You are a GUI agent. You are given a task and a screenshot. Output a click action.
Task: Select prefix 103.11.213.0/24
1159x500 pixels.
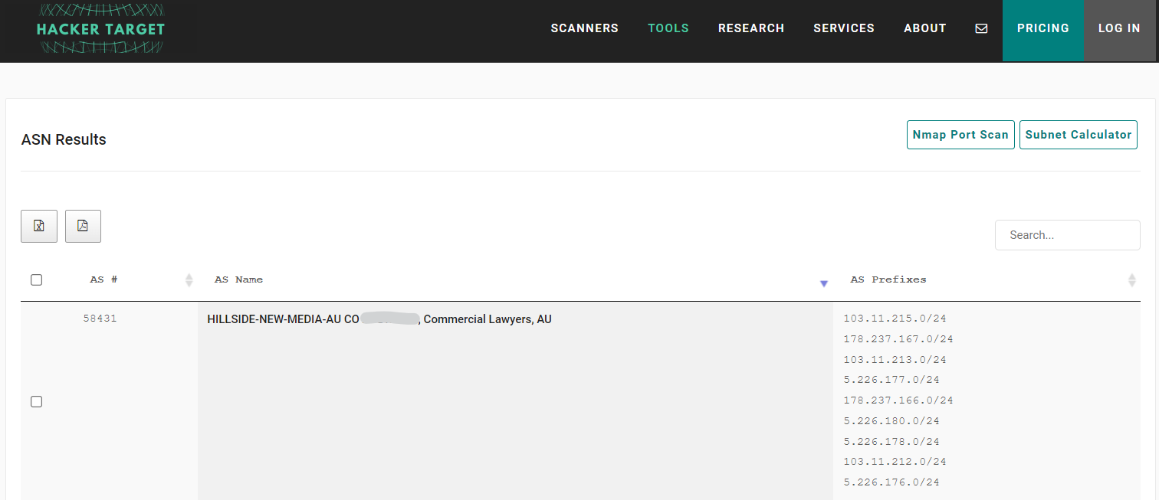coord(895,359)
